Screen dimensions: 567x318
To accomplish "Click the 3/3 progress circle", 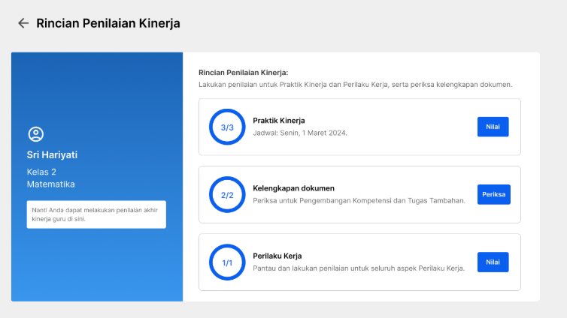I will (227, 127).
